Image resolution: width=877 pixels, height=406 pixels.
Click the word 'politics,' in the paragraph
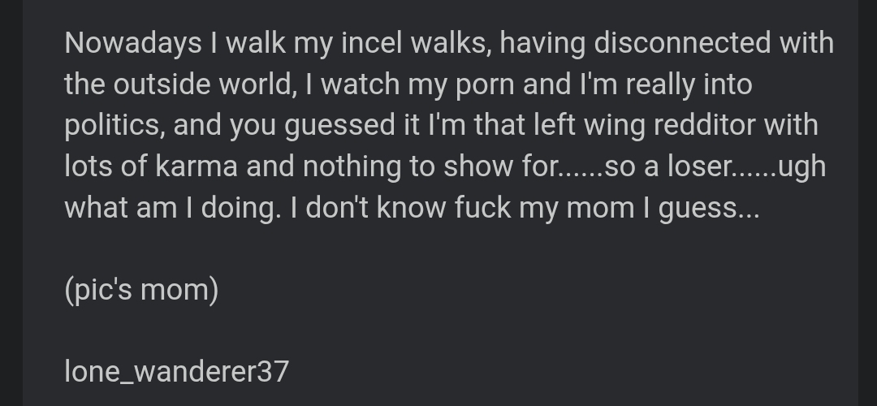(x=114, y=126)
